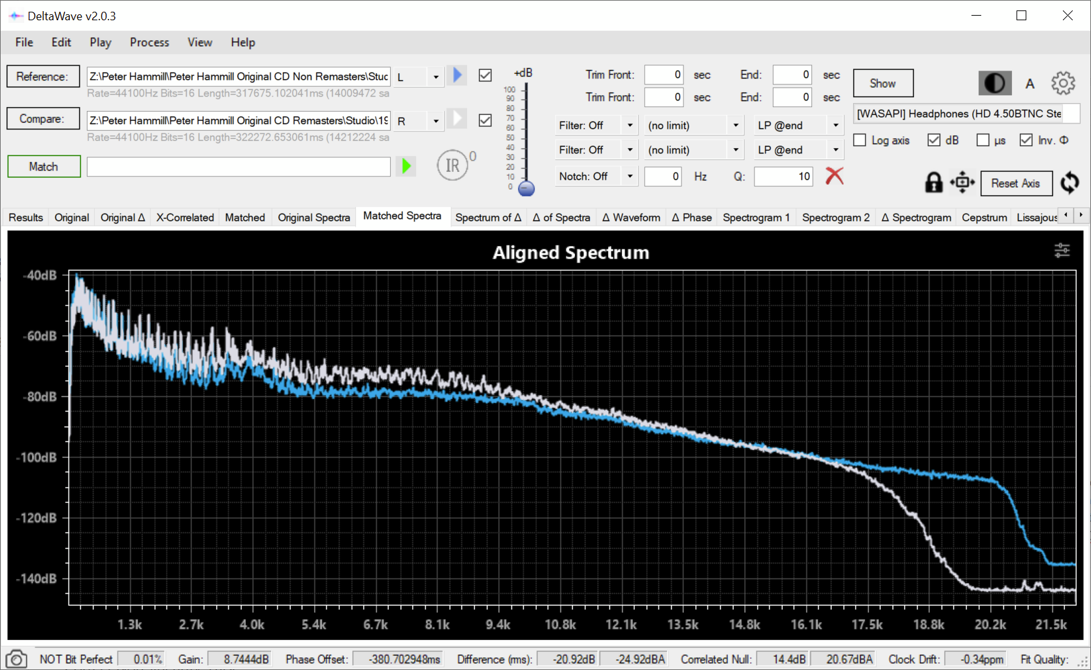Open the File menu
This screenshot has width=1091, height=670.
24,42
